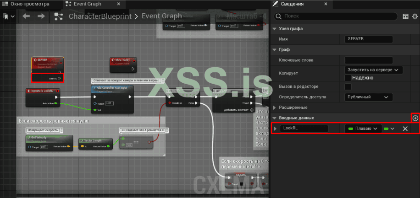The height and width of the screenshot is (198, 420).
Task: Click the Возвращает скорость comment bubble
Action: click(44, 130)
